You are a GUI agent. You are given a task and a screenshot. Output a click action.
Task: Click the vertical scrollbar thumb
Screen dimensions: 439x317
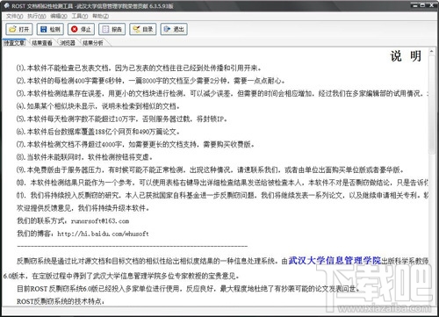432,104
